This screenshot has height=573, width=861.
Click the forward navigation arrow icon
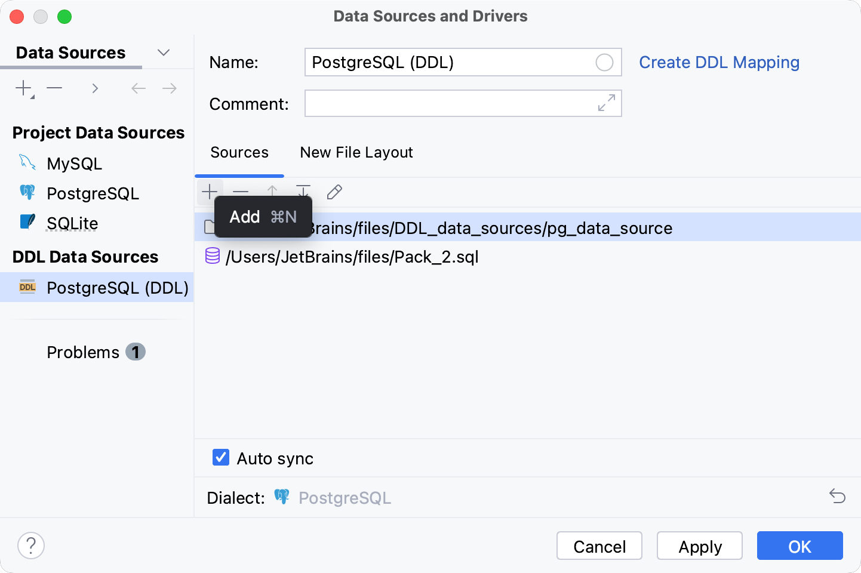[x=169, y=88]
